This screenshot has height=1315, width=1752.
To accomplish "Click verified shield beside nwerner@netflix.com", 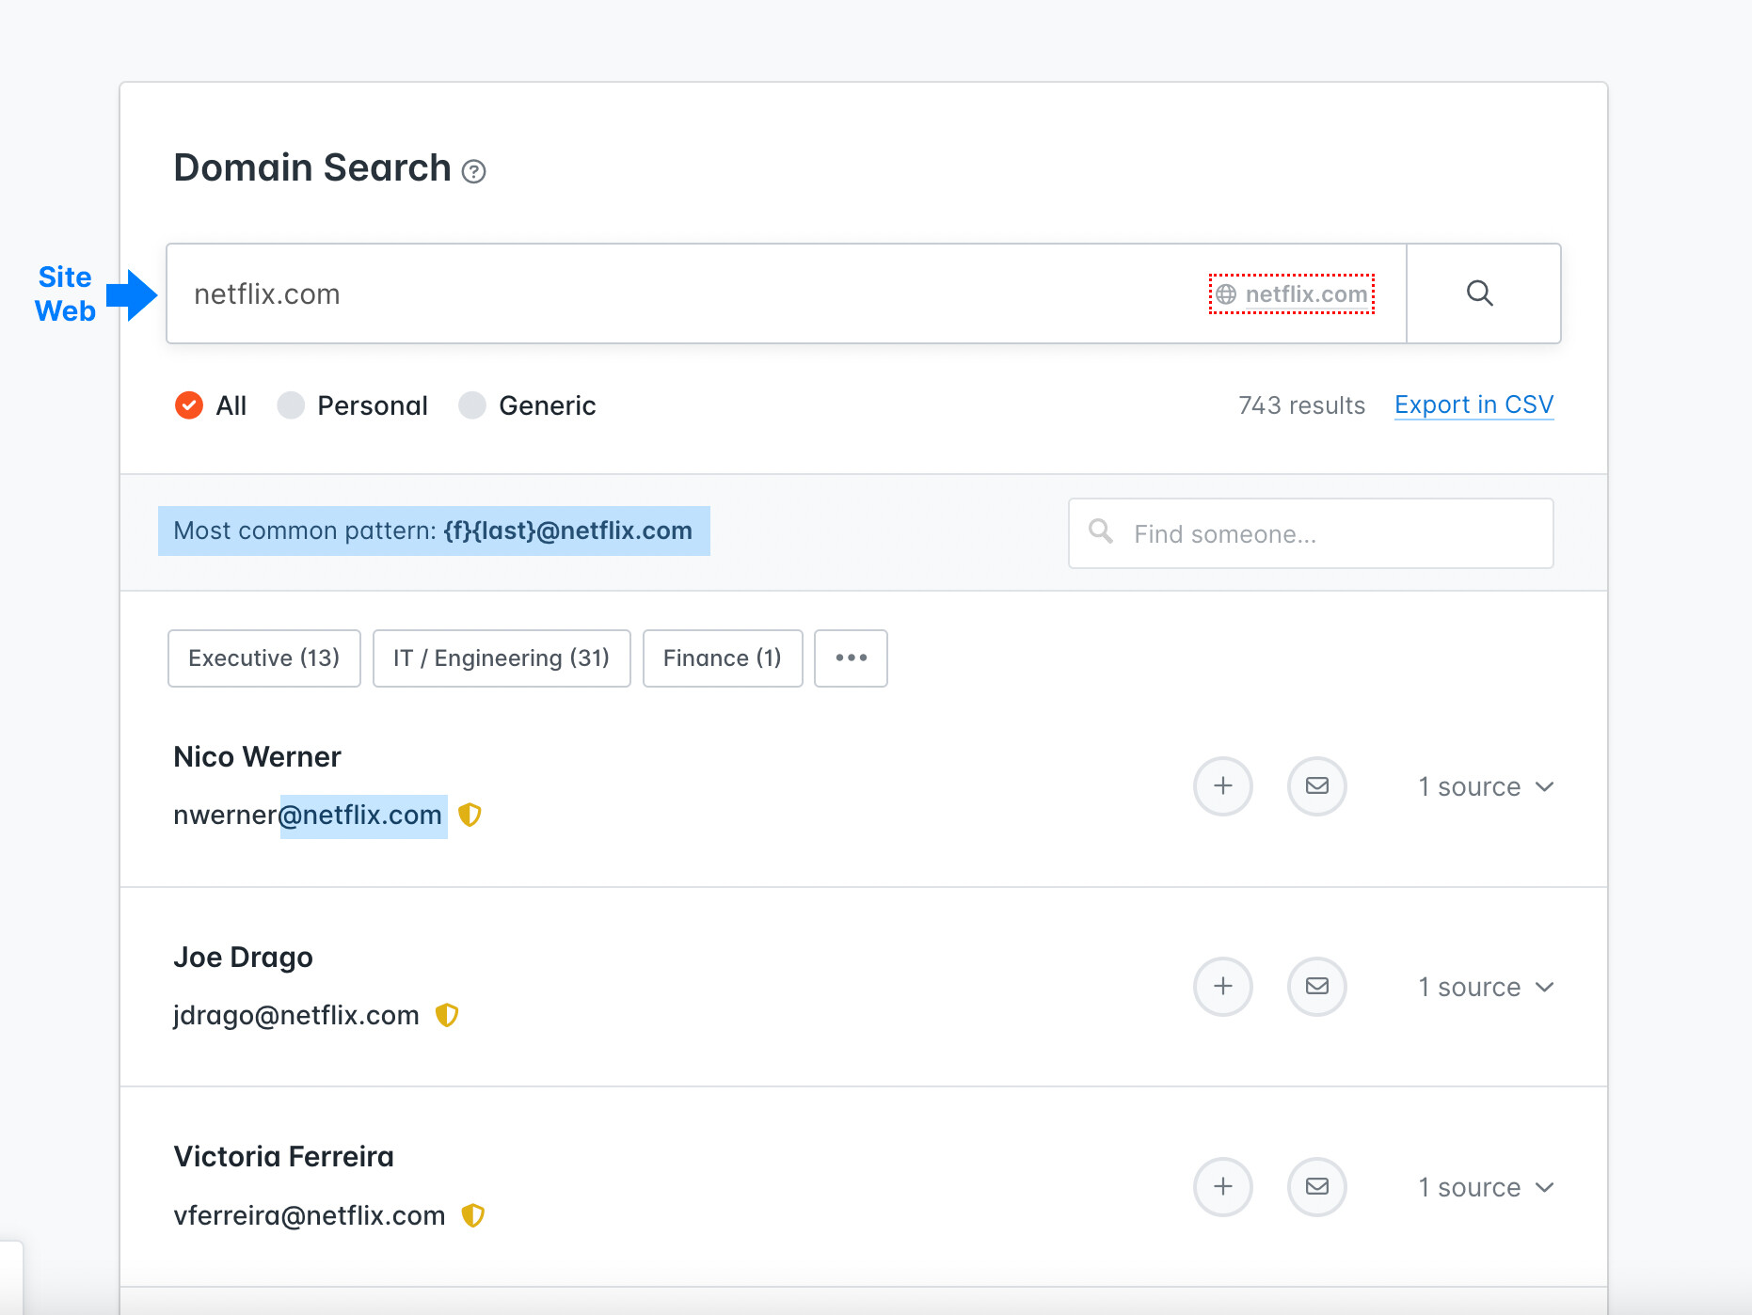I will click(x=470, y=815).
